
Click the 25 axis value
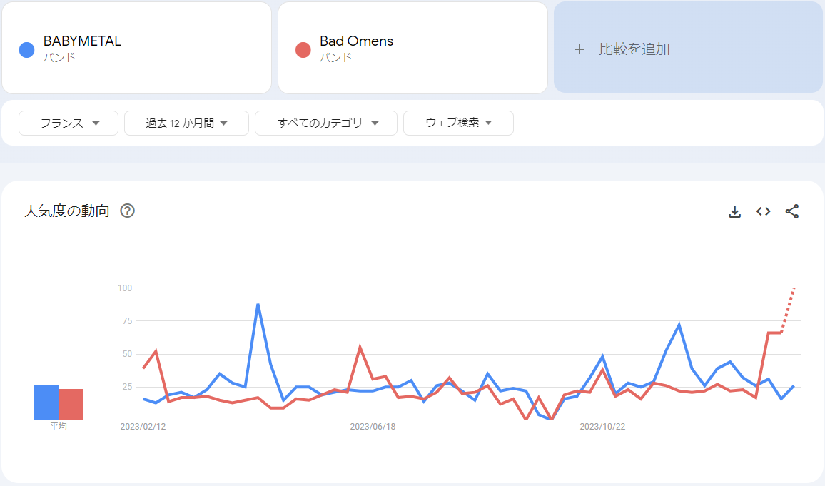click(x=127, y=387)
